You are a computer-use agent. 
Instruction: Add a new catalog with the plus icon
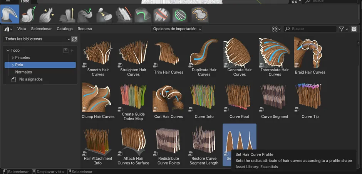point(72,51)
